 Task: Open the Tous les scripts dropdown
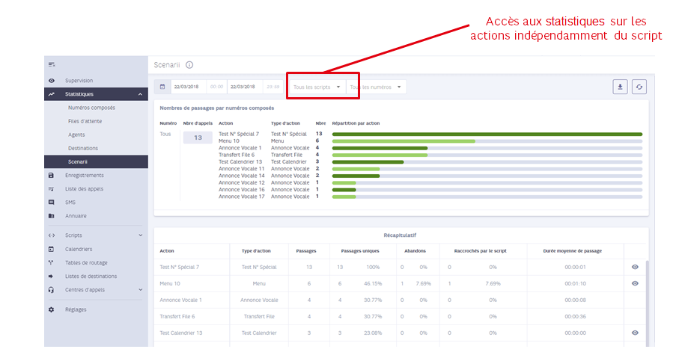317,87
